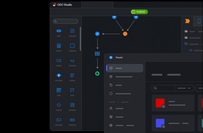The height and width of the screenshot is (133, 203).
Task: Select the blue diamond F function widget
Action: coord(59,75)
